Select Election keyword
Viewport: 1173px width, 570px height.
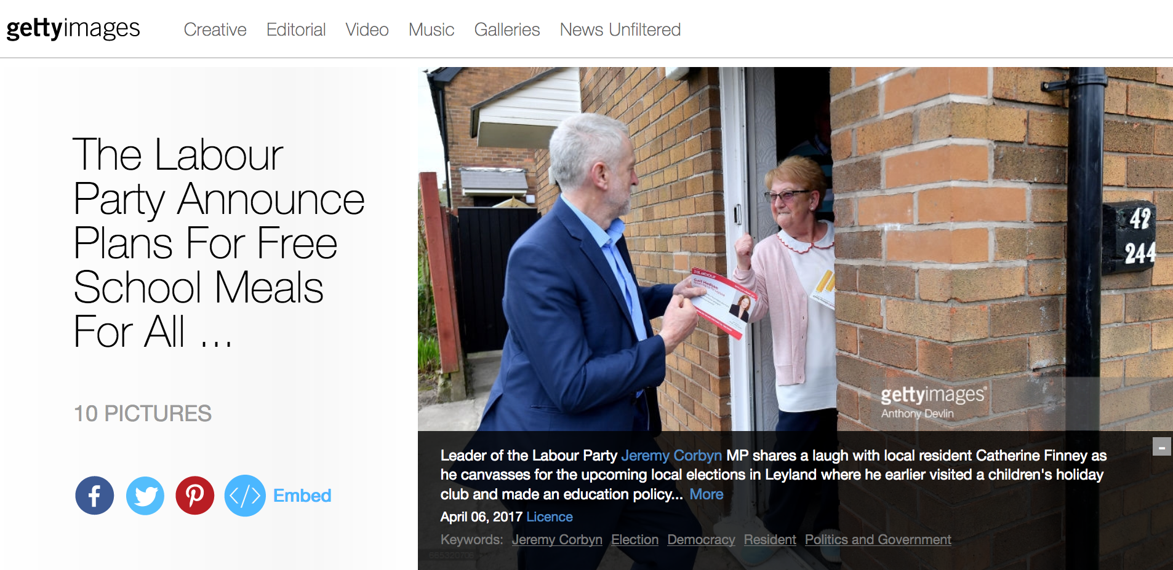(x=635, y=540)
